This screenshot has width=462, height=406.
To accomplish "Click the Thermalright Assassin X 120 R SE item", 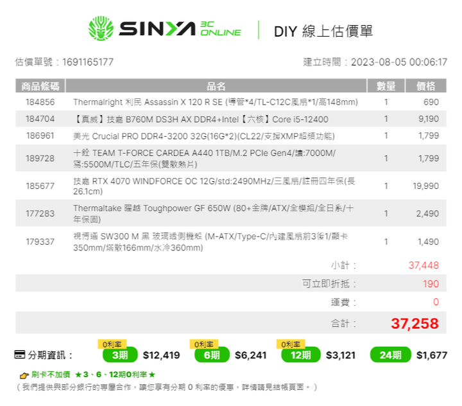I will (216, 102).
